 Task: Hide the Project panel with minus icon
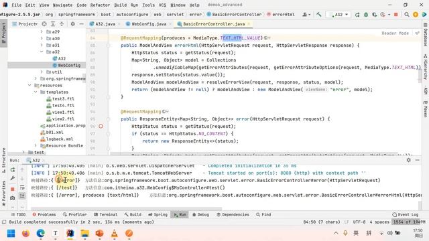pos(81,24)
